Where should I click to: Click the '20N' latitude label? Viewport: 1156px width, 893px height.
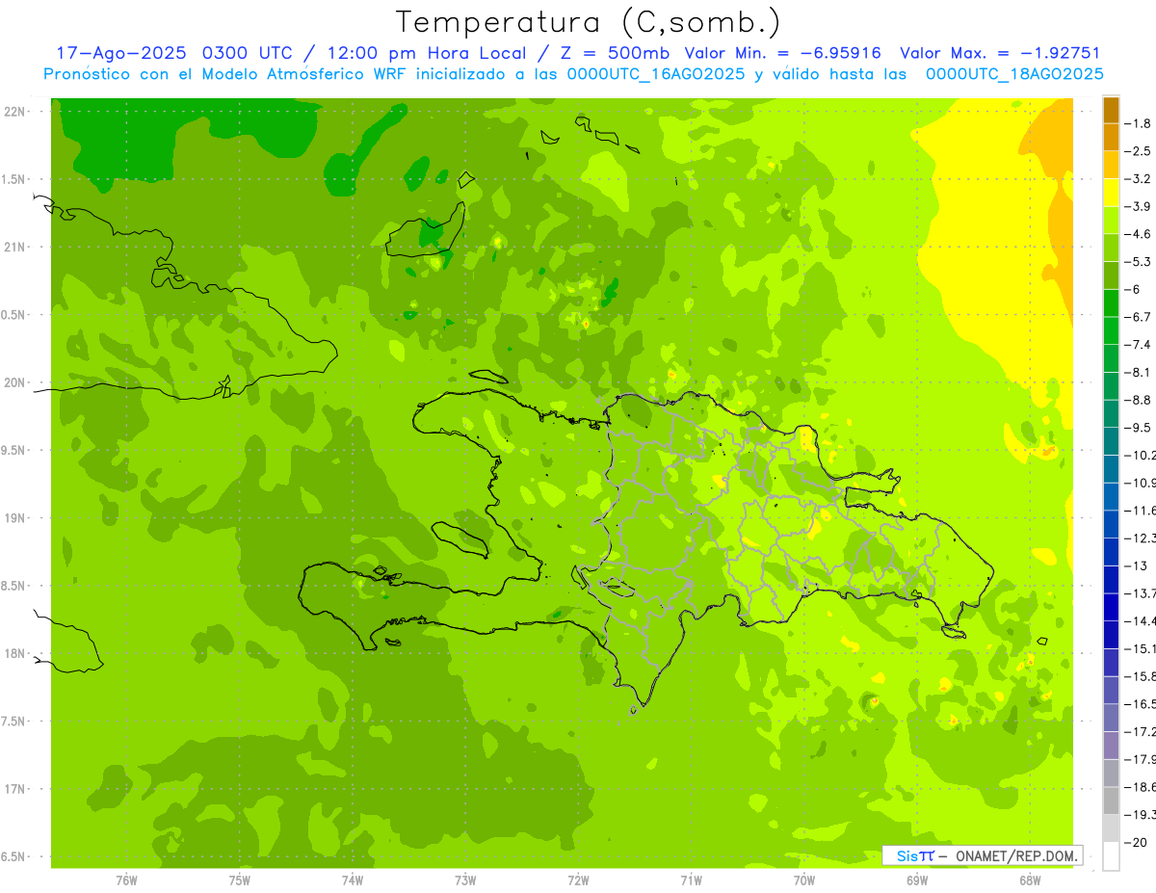coord(16,382)
